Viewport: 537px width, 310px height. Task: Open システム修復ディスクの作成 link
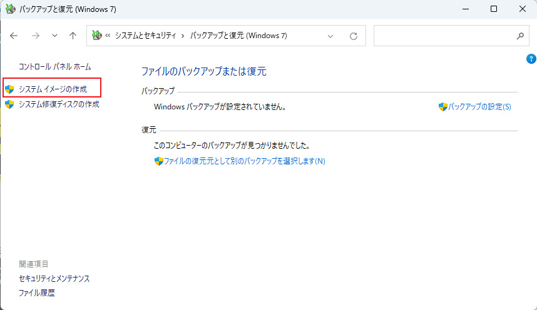click(x=59, y=104)
